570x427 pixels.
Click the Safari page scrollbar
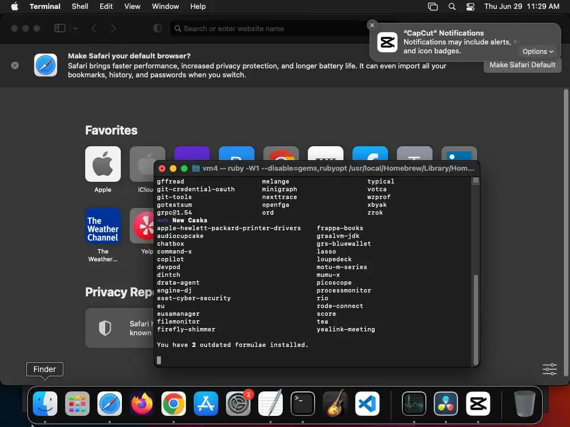click(x=566, y=232)
